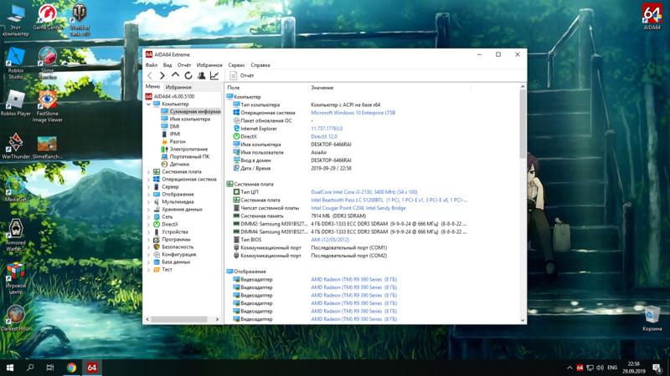Select the База данных tree item
Image resolution: width=670 pixels, height=376 pixels.
click(x=172, y=262)
